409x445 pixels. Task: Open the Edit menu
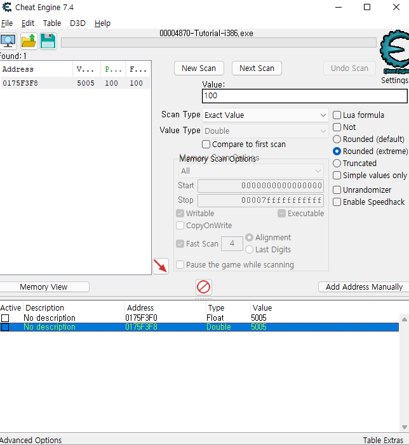(28, 23)
